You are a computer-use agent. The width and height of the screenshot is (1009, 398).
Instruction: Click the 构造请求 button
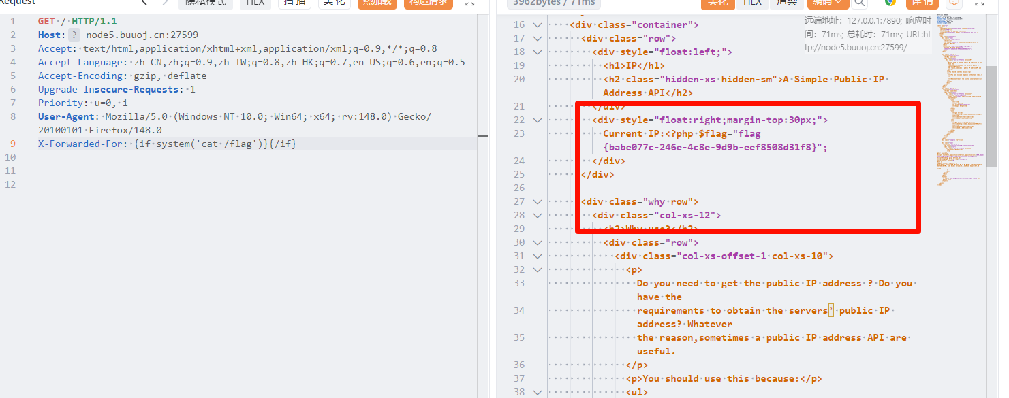[x=428, y=3]
